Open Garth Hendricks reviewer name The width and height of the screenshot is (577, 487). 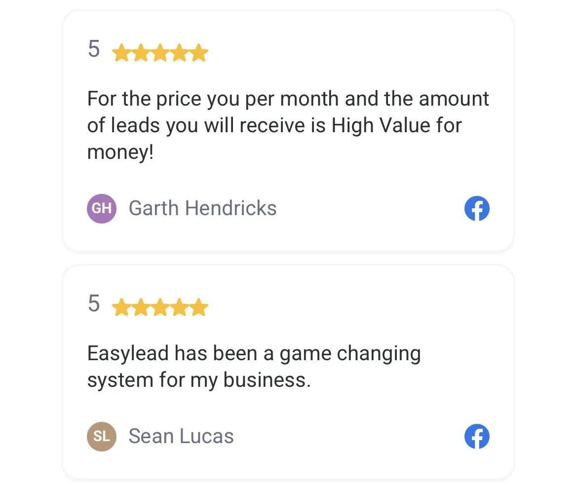202,208
